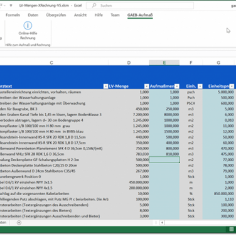This screenshot has width=236, height=236.
Task: Expand the Kurztext column filter dropdown
Action: tap(105, 86)
